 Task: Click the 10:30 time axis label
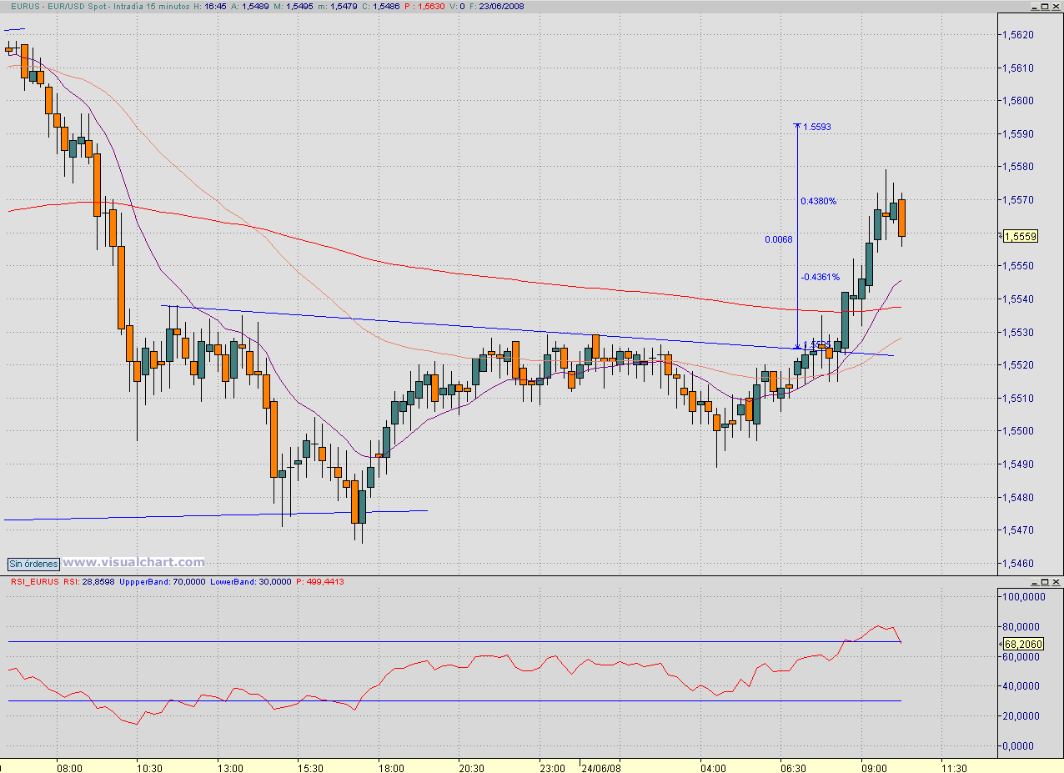pyautogui.click(x=149, y=768)
